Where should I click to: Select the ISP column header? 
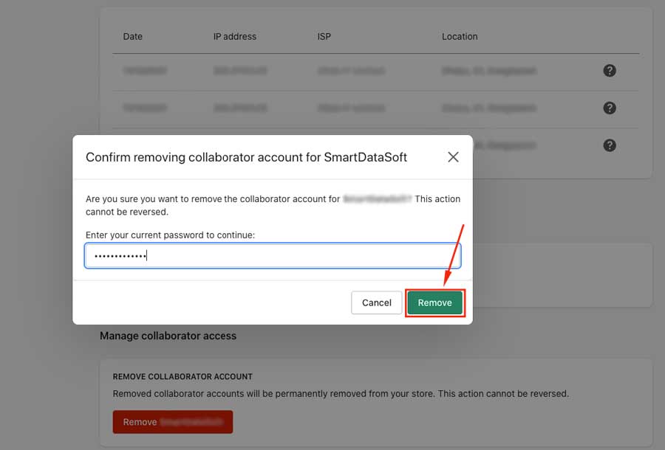pyautogui.click(x=324, y=36)
